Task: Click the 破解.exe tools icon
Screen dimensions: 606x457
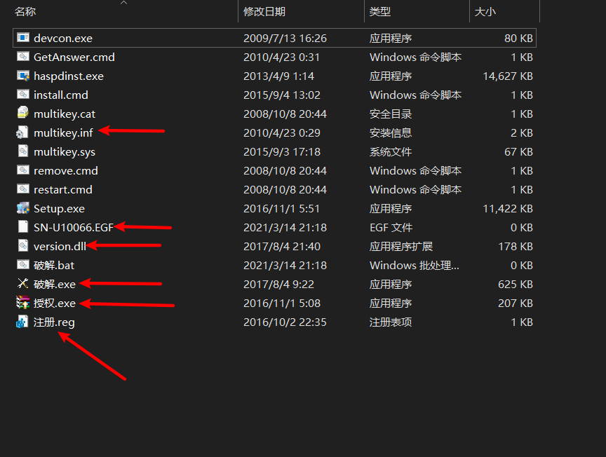Action: tap(23, 284)
